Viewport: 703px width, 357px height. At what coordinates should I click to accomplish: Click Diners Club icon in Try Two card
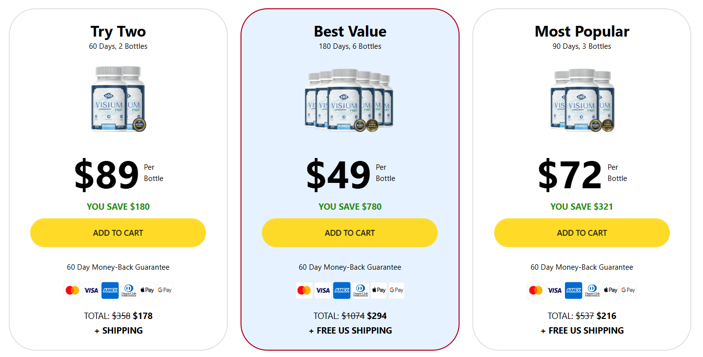click(128, 290)
